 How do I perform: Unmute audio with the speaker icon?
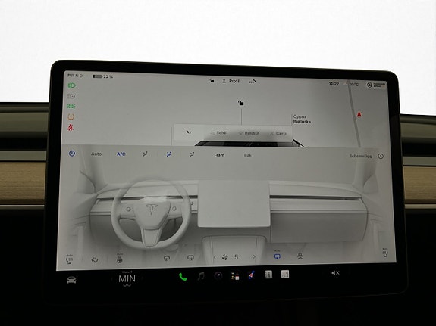click(335, 273)
